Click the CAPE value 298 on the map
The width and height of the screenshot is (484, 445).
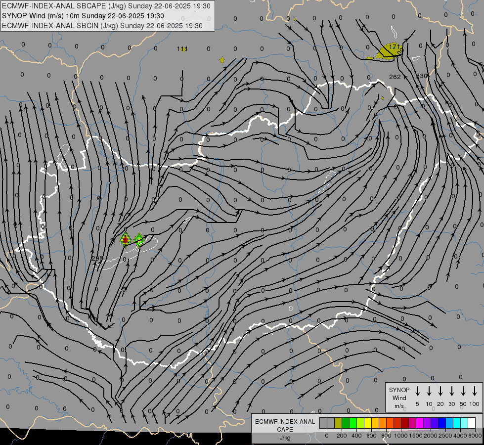tap(97, 258)
